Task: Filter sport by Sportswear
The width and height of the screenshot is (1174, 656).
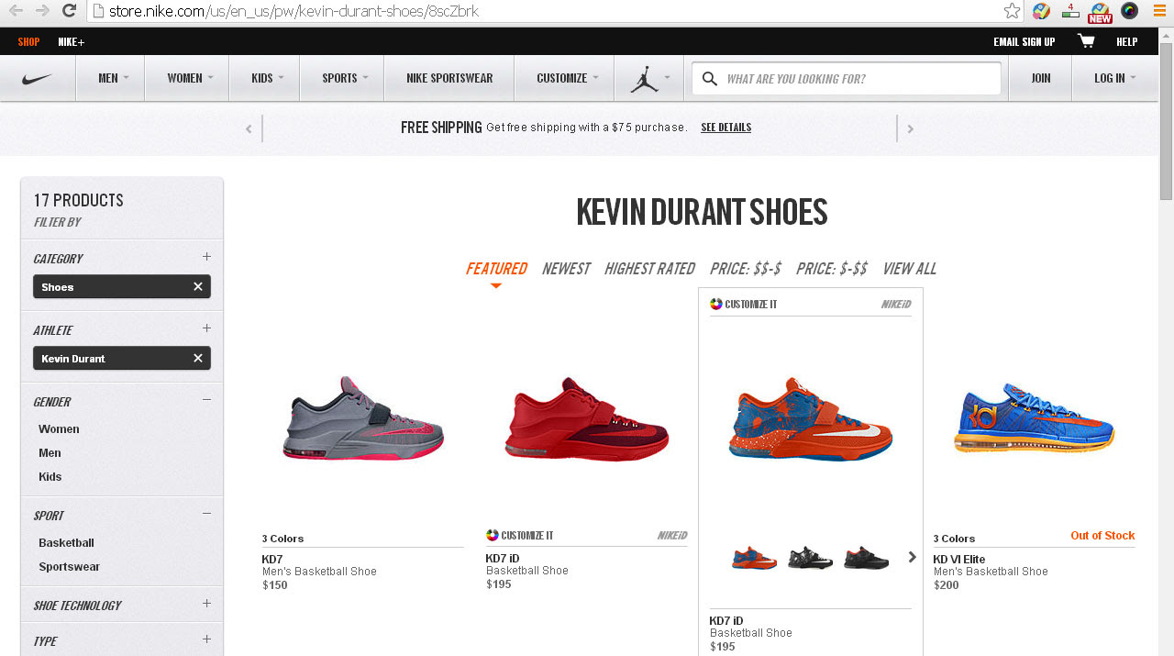Action: point(69,566)
